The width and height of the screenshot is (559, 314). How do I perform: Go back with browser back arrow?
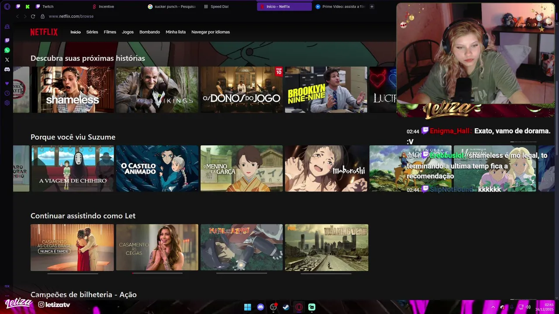pyautogui.click(x=17, y=16)
